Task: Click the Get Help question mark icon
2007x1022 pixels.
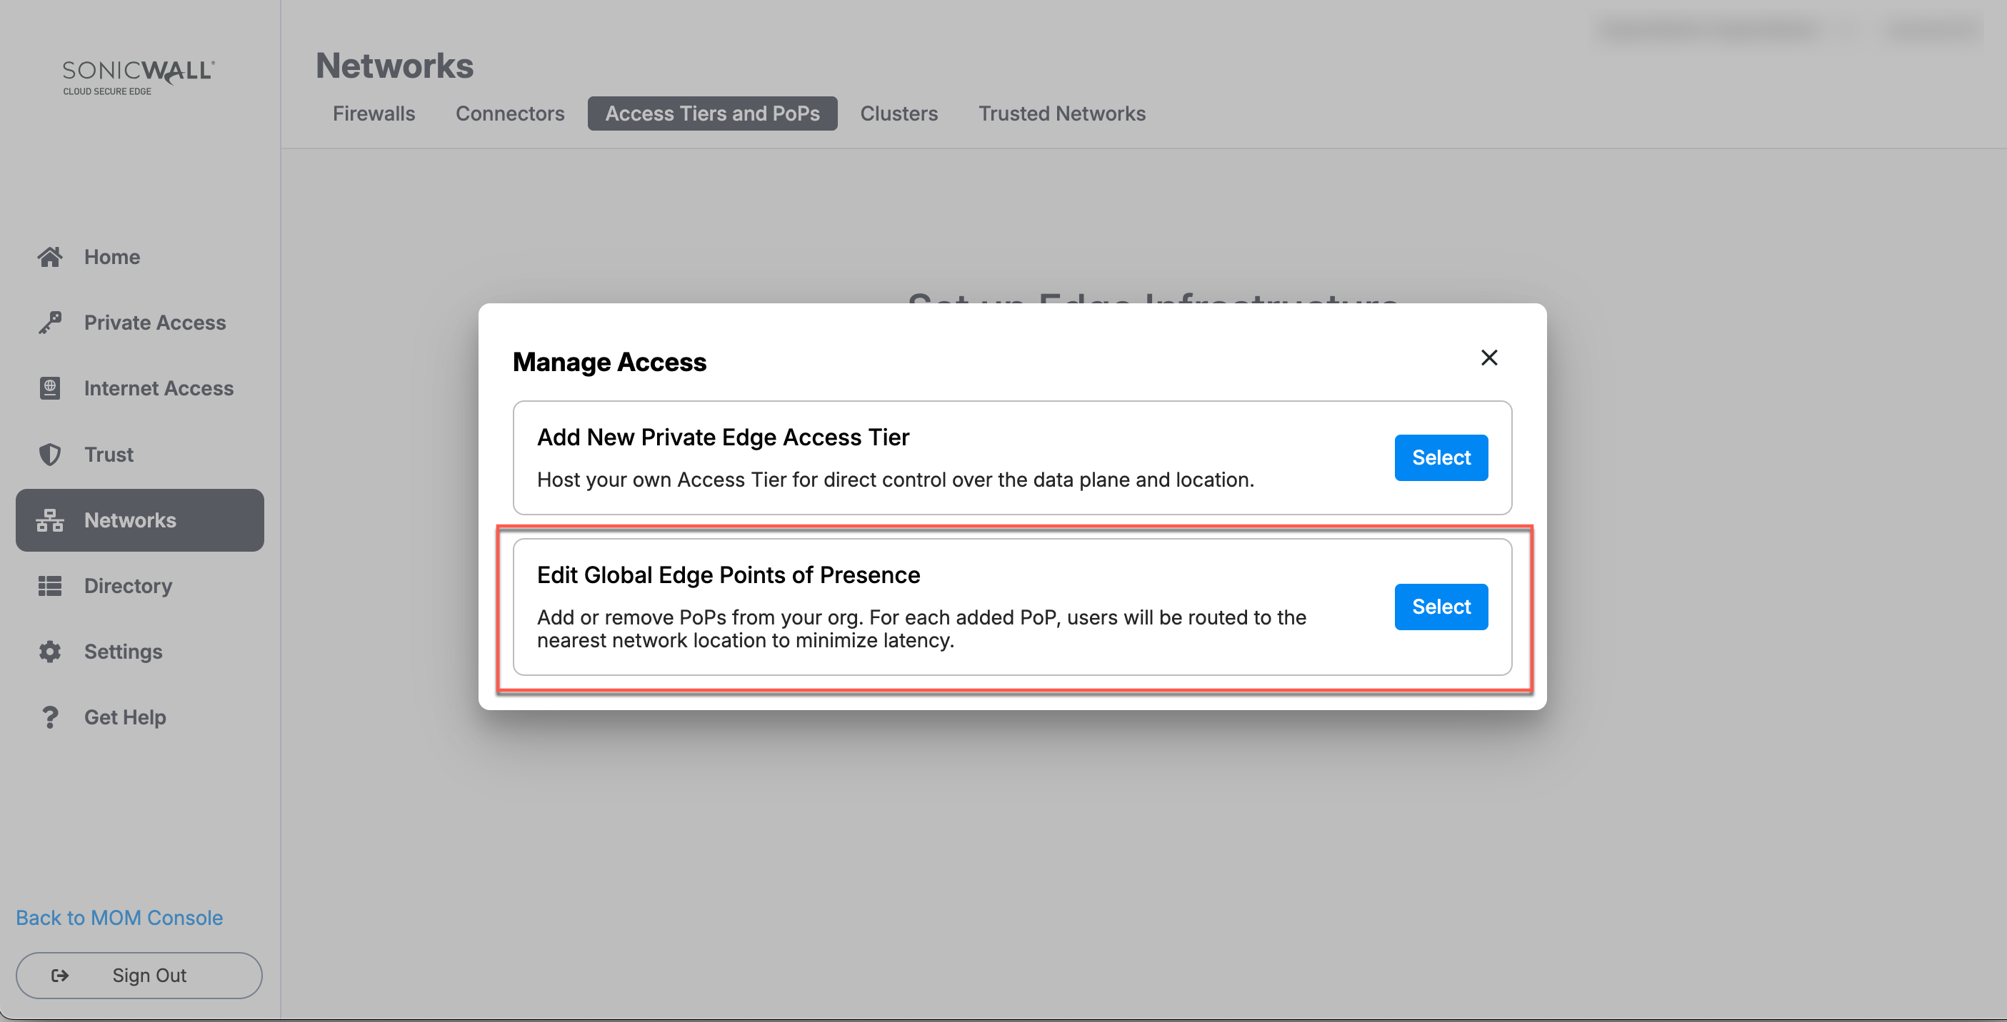Action: coord(50,717)
